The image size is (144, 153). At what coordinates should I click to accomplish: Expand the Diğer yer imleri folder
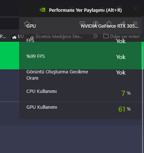coord(121,36)
